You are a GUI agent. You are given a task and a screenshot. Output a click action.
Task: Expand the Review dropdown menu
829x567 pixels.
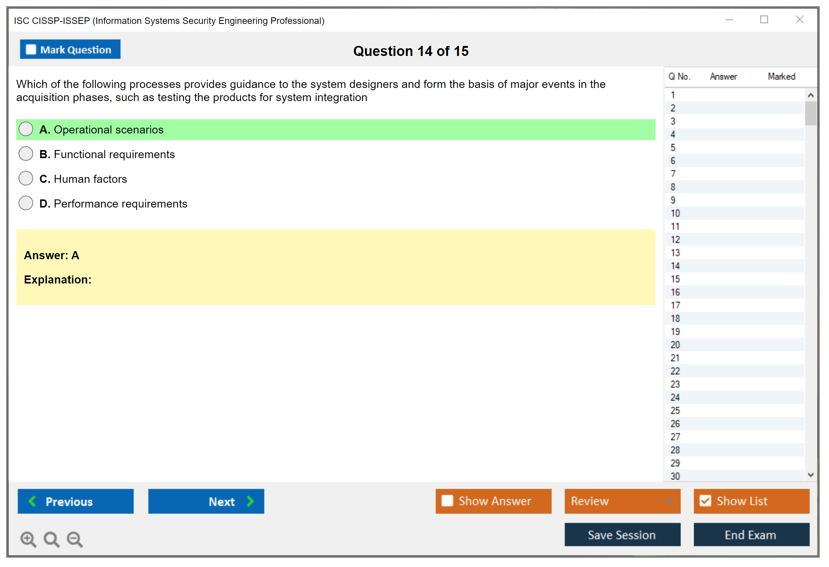[x=669, y=501]
